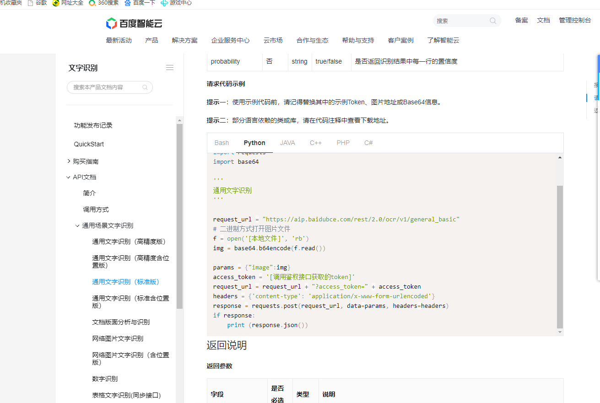The height and width of the screenshot is (403, 600).
Task: Click the 百度智能云 logo
Action: 134,23
